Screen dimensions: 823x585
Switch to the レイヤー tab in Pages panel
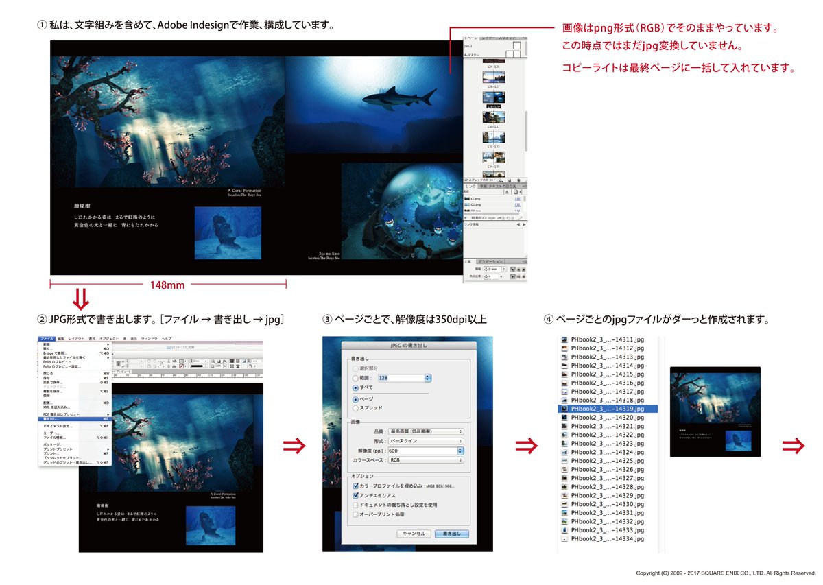point(488,38)
